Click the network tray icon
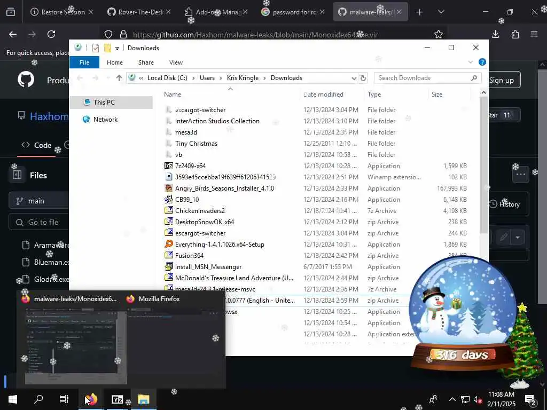The height and width of the screenshot is (410, 547). tap(465, 399)
